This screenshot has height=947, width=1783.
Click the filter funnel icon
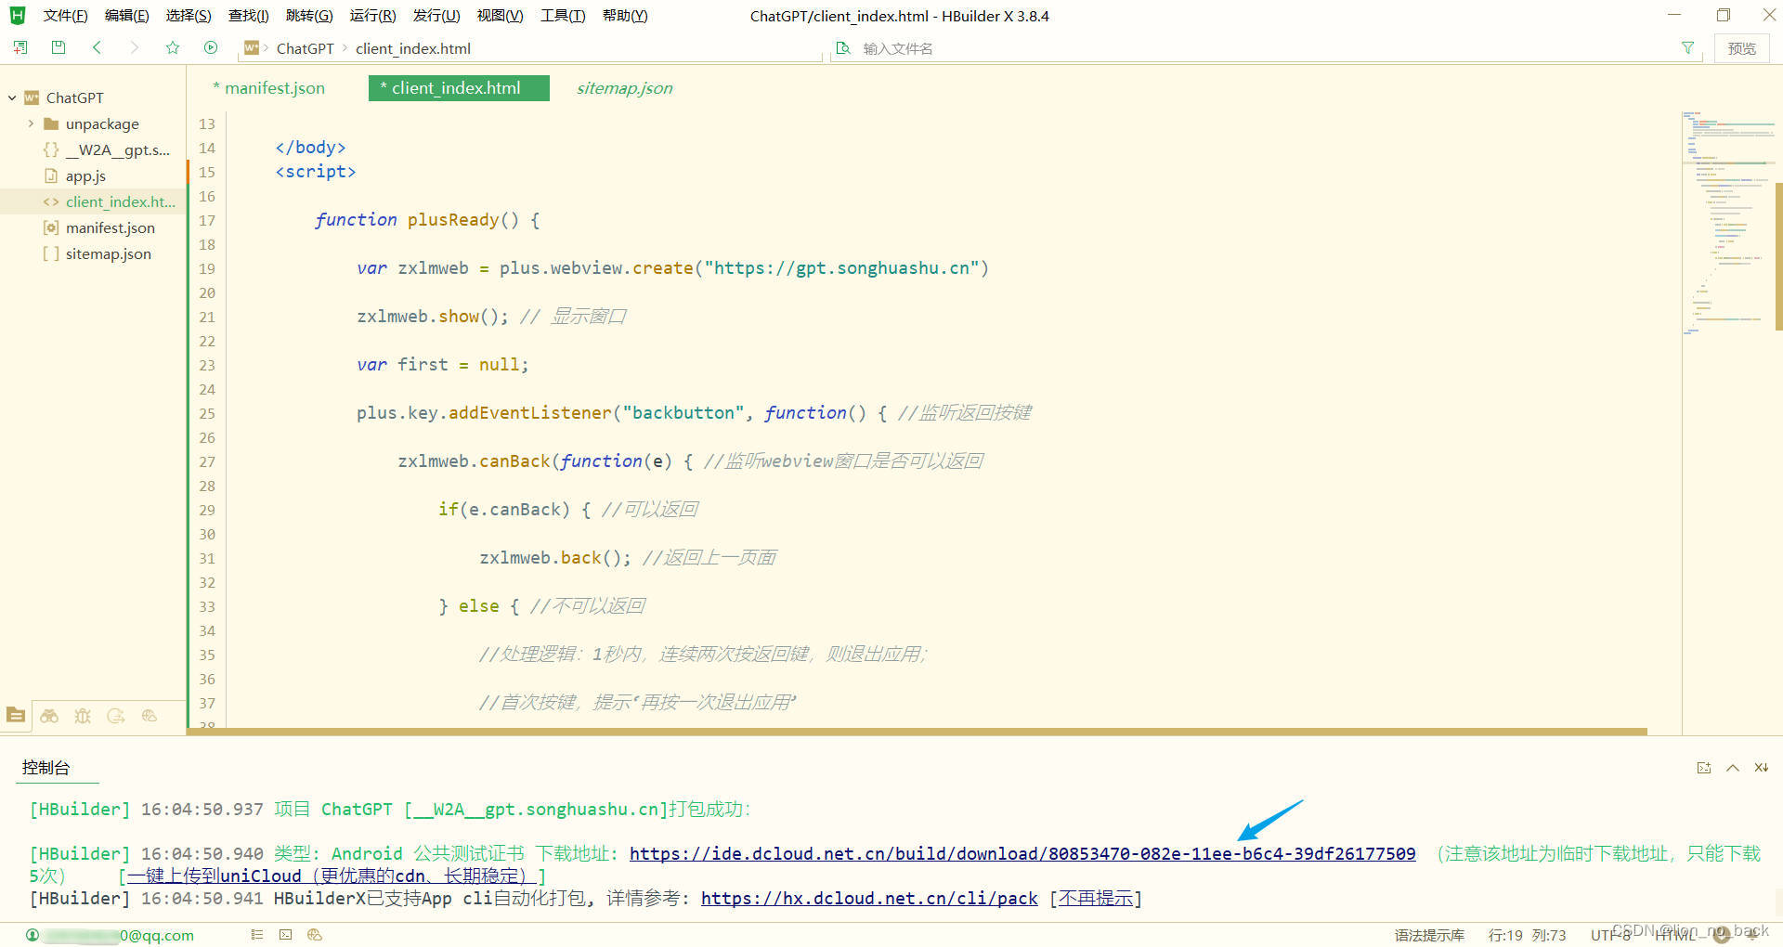1687,48
